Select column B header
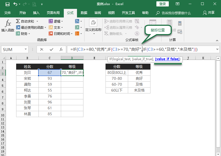Viewport: 221px width, 156px height. 27,58
